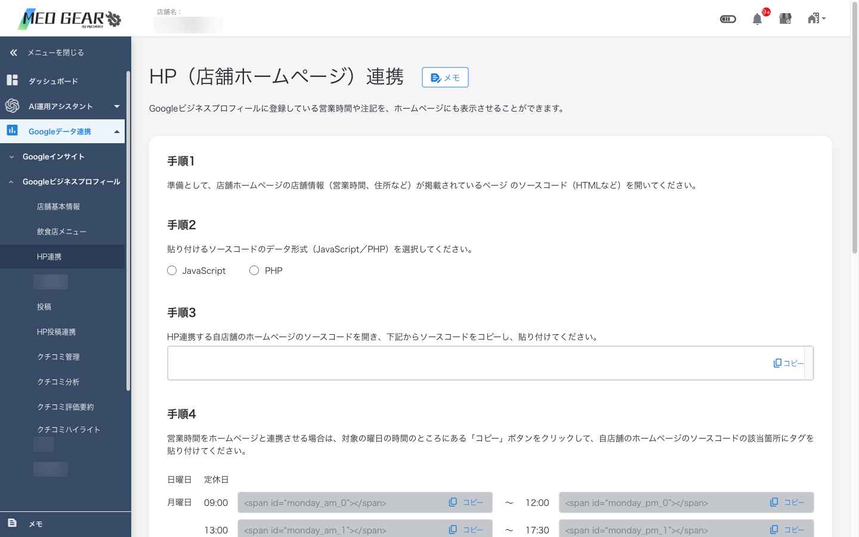Collapse the Googleデータ連携 section arrow
This screenshot has height=537, width=859.
[x=117, y=131]
